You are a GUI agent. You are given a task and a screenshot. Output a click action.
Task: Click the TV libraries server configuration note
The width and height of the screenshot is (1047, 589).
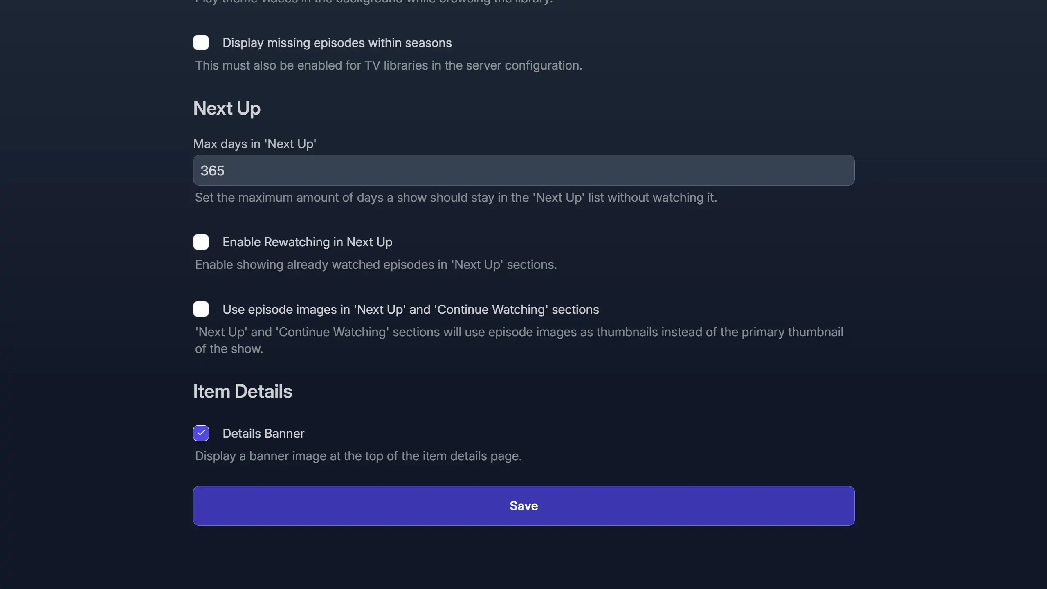tap(389, 65)
